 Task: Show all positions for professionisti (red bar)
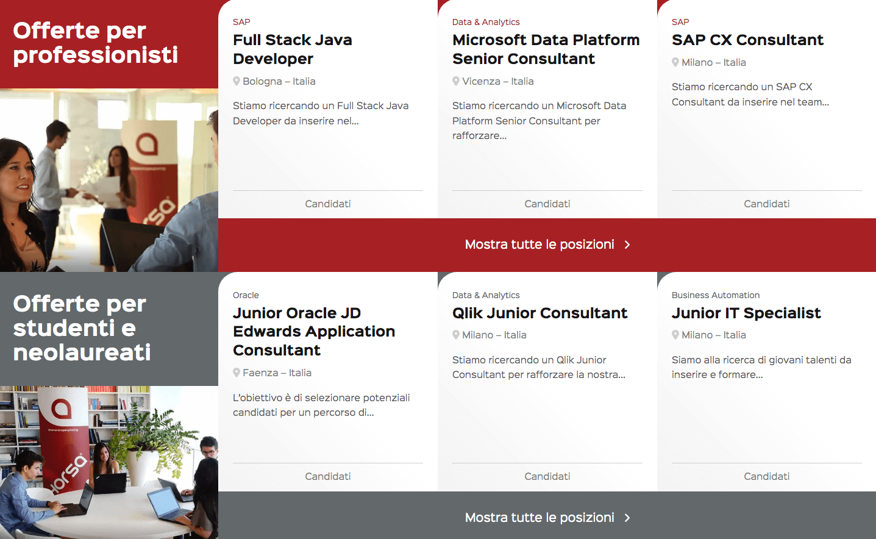[547, 245]
